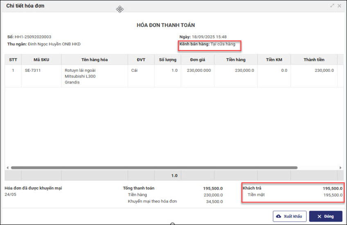Click the Thành tiền column header
Image resolution: width=347 pixels, height=225 pixels.
(x=314, y=60)
